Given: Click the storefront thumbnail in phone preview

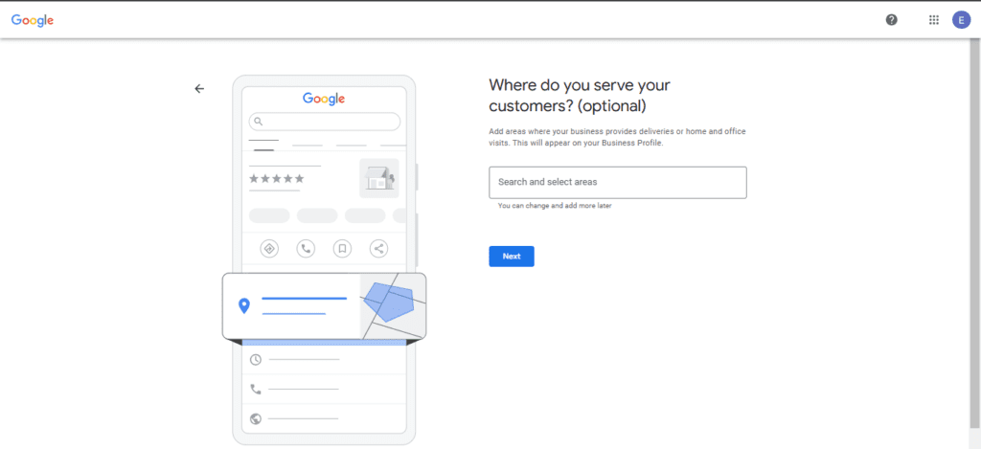Looking at the screenshot, I should click(378, 178).
